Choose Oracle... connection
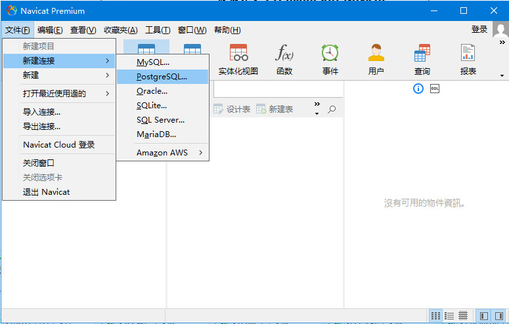Viewport: 509px width, 324px height. 163,91
